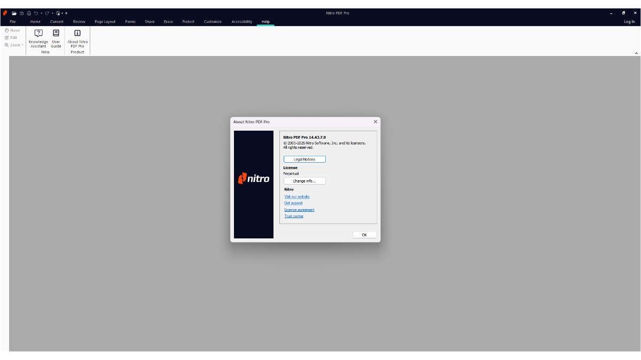The height and width of the screenshot is (360, 641).
Task: Select the Edit tool
Action: click(x=11, y=37)
